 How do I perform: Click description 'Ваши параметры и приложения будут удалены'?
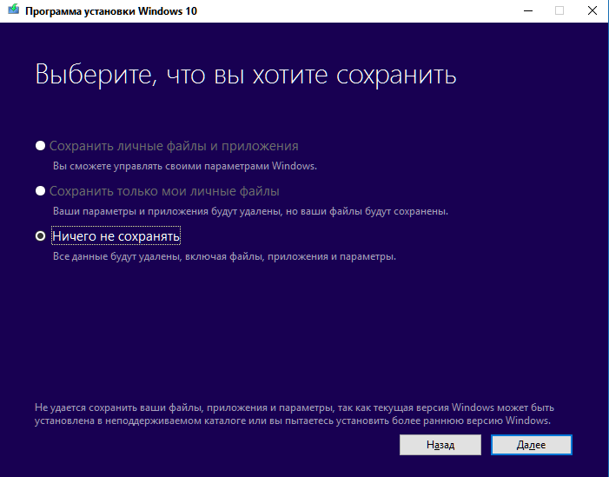[168, 211]
